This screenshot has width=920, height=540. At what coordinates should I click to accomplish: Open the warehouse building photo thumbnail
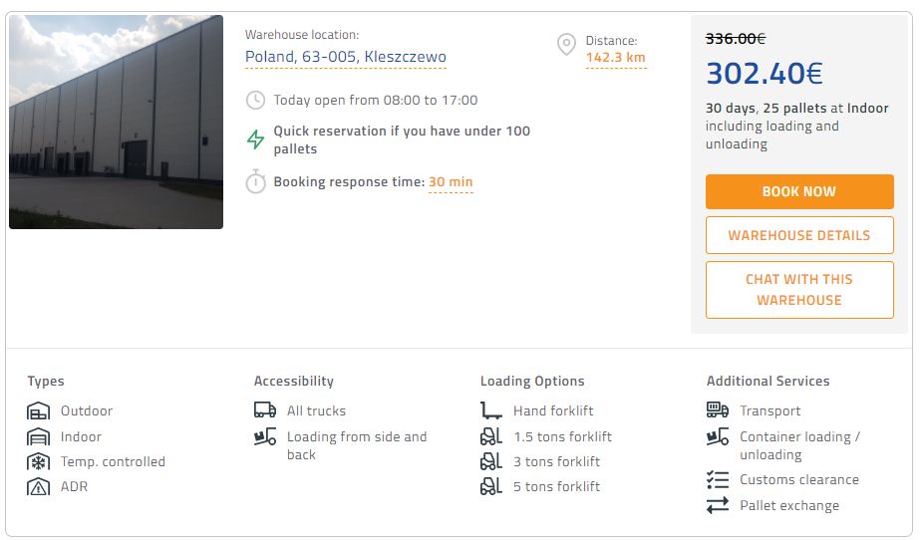coord(116,122)
